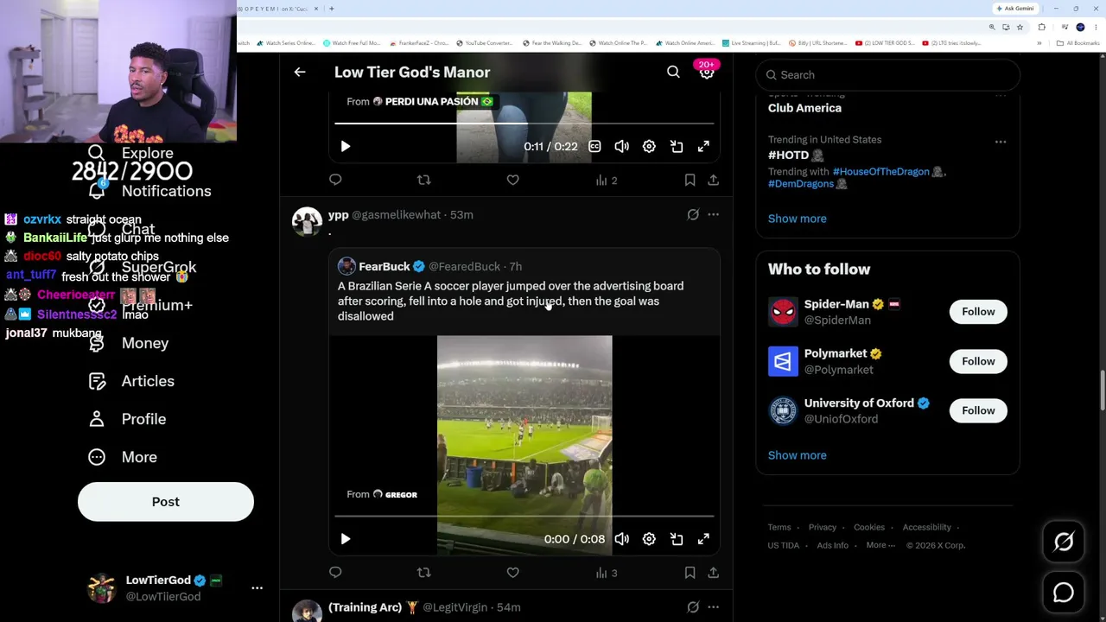Open the floating Grok button

pyautogui.click(x=1064, y=542)
